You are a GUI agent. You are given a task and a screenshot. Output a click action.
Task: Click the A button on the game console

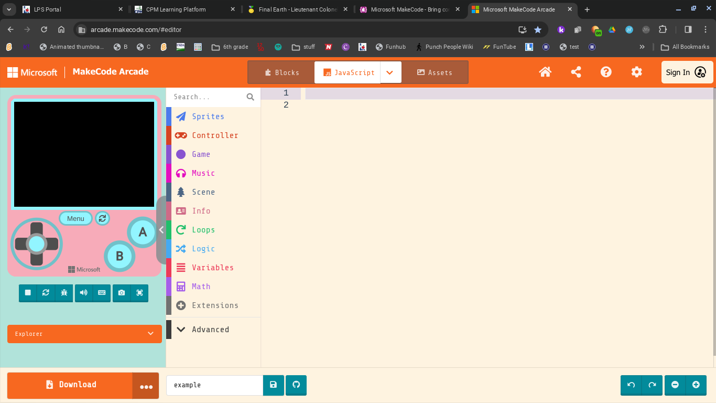143,232
